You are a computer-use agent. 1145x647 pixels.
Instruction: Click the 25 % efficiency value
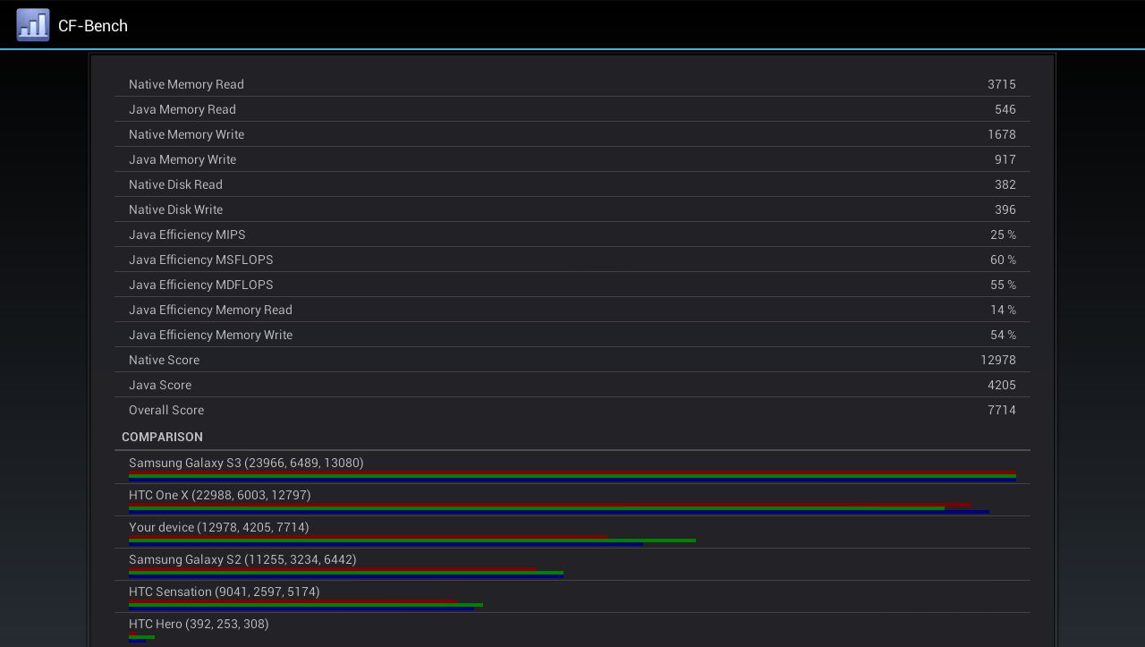[1003, 234]
